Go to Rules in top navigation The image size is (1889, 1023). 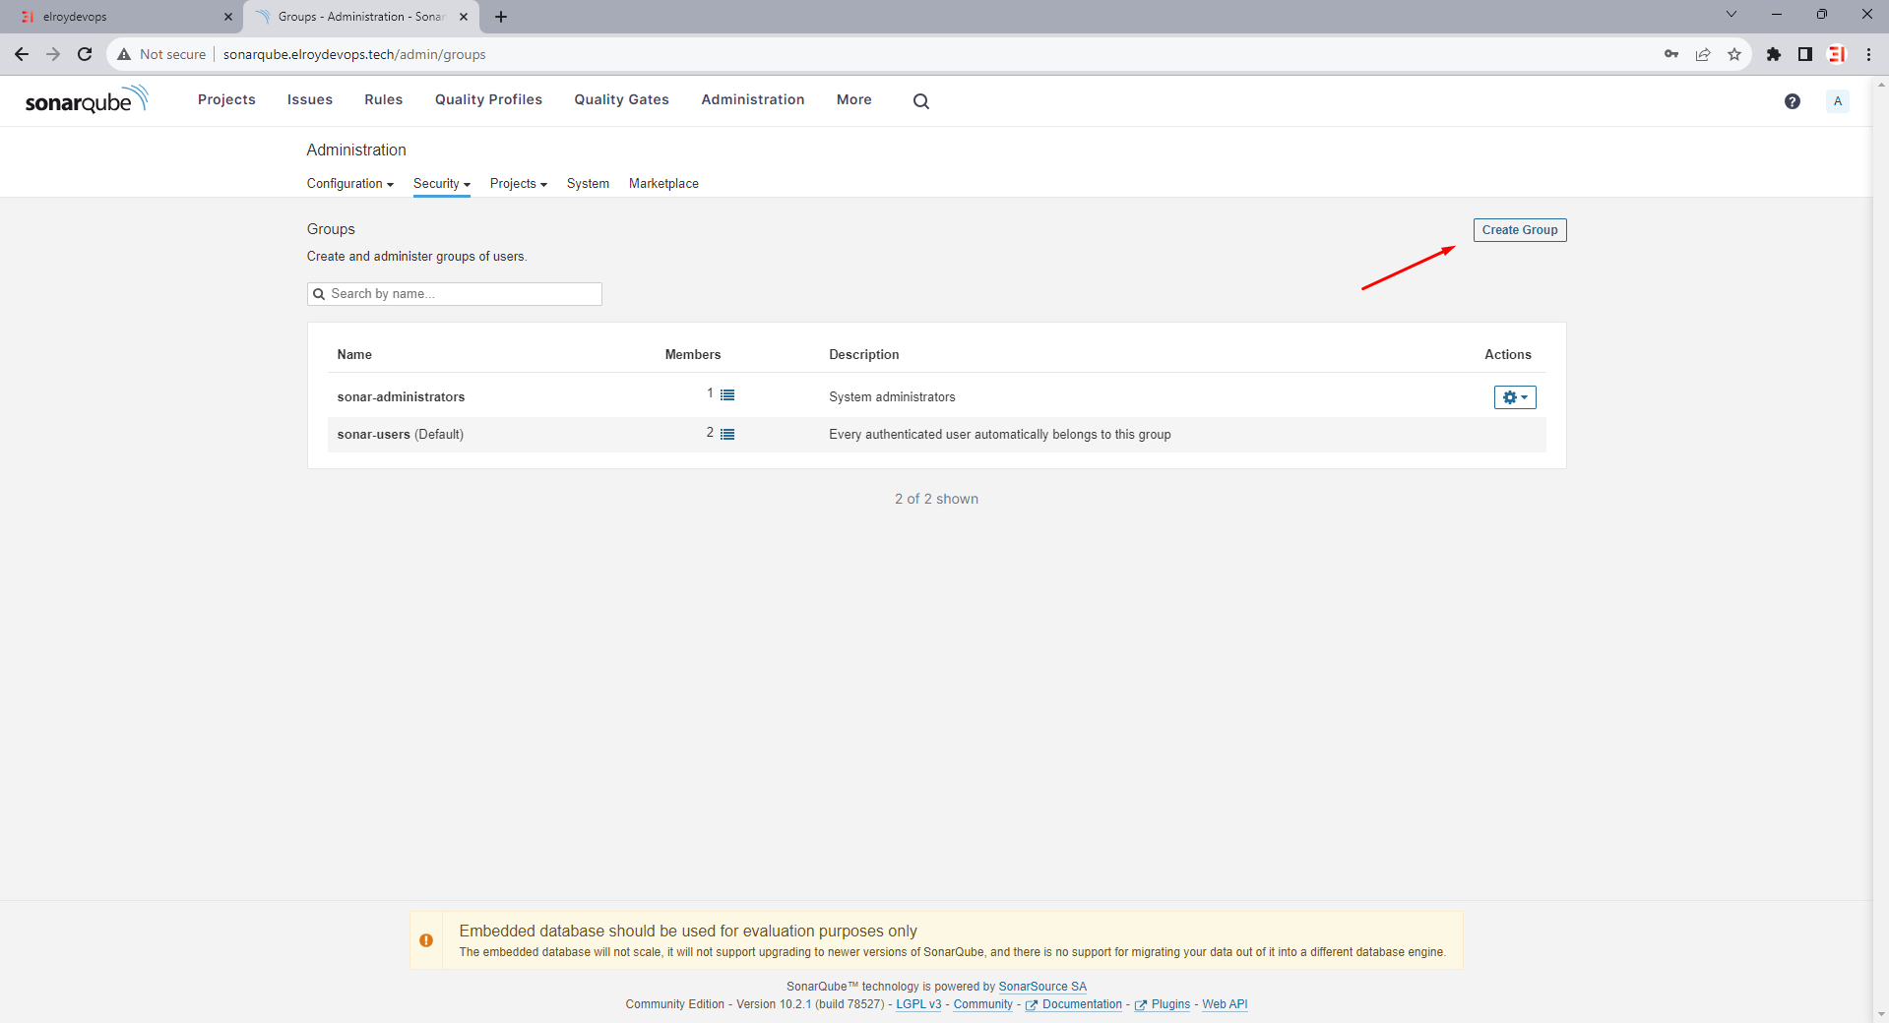383,99
